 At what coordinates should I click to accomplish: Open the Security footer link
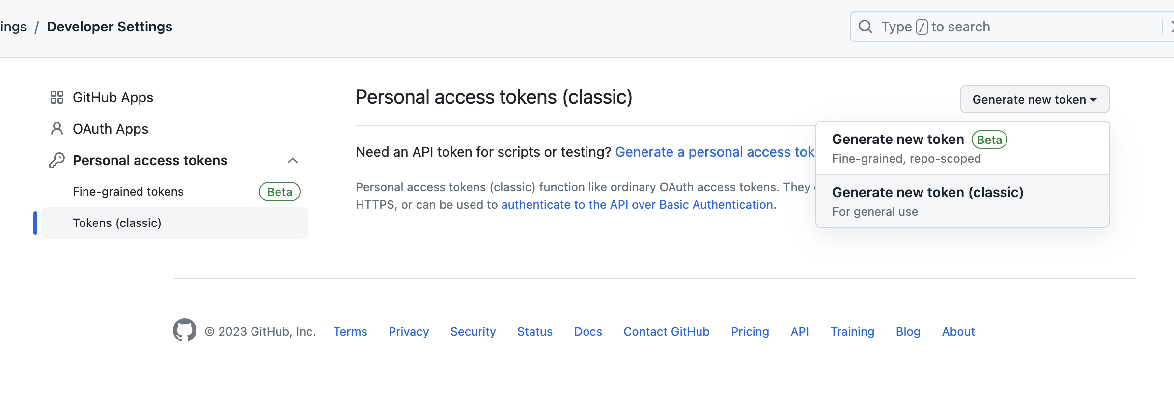point(473,332)
